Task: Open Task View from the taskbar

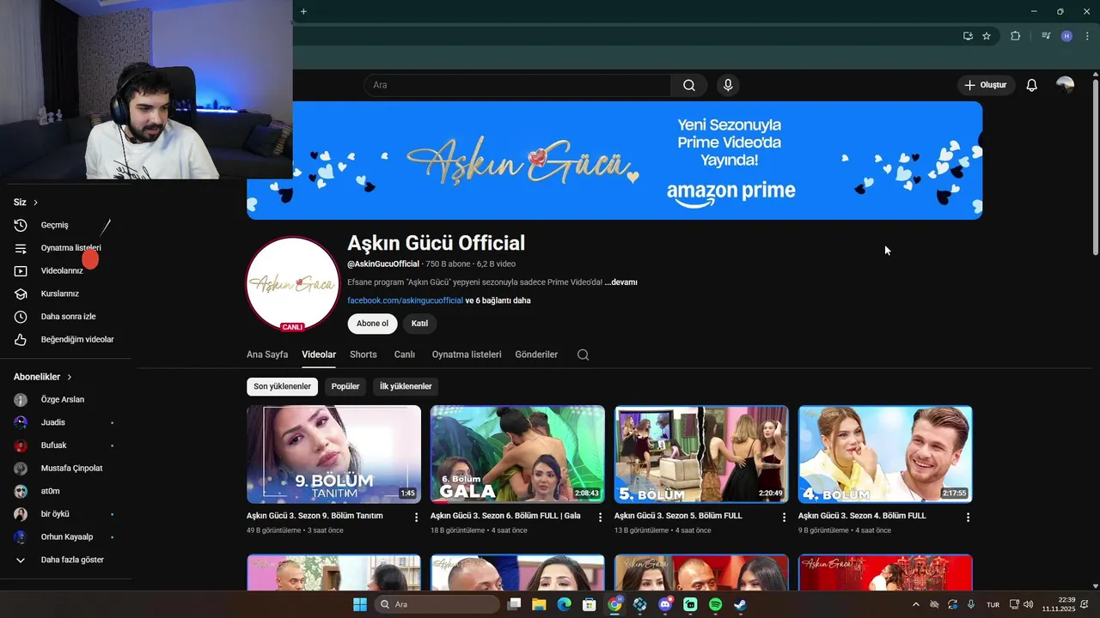Action: pyautogui.click(x=514, y=604)
